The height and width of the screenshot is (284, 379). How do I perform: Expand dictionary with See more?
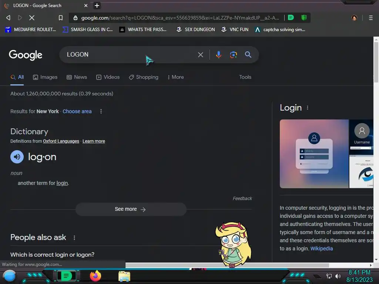point(131,209)
